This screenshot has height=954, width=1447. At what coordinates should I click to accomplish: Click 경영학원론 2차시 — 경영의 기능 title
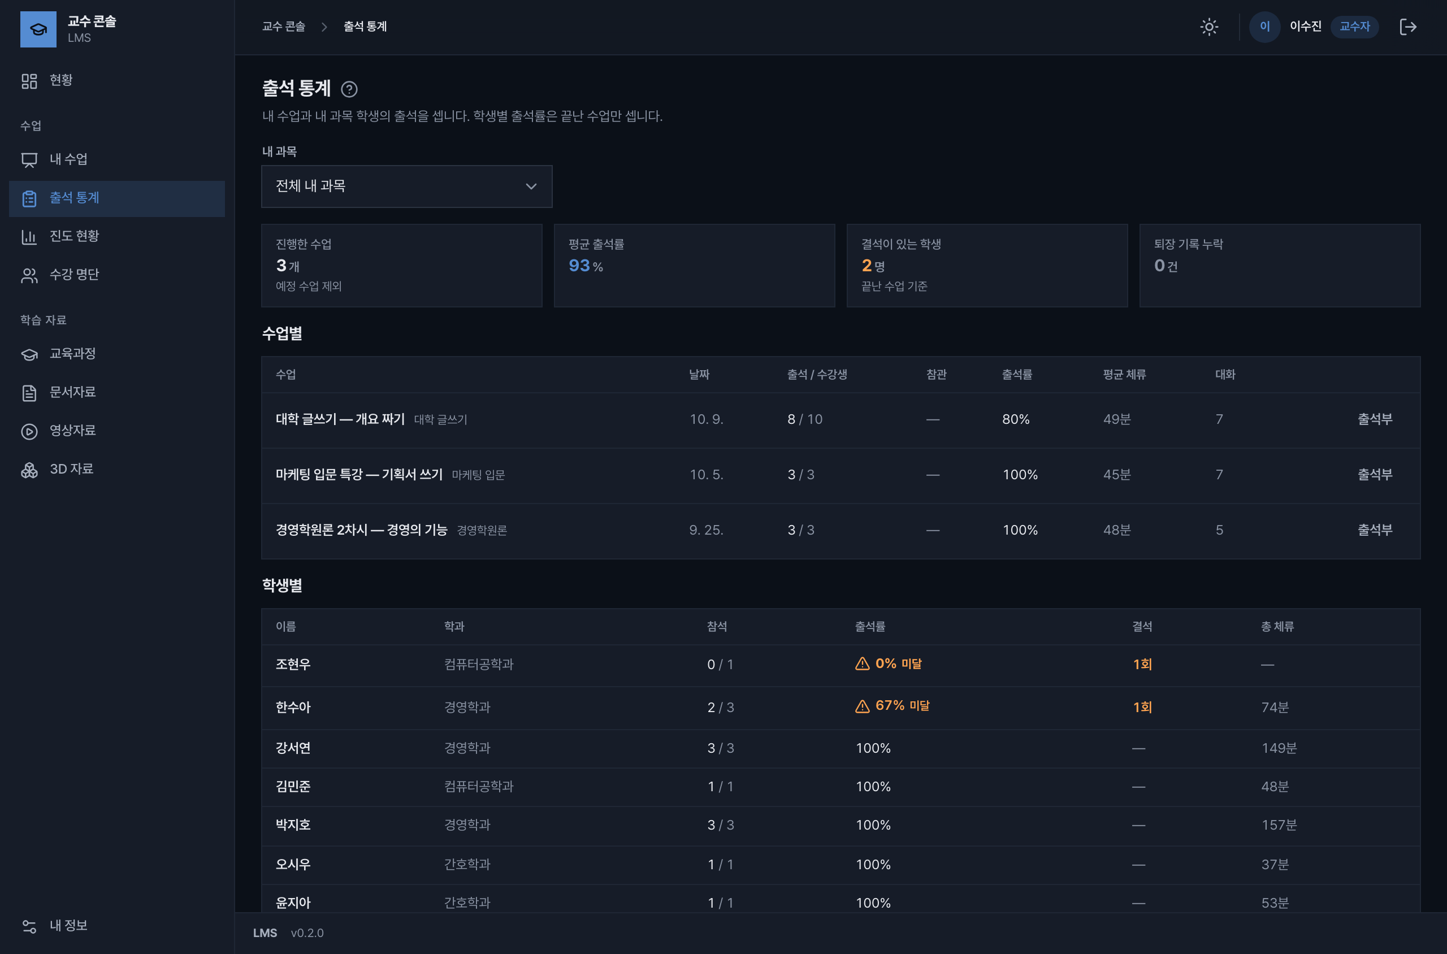click(361, 530)
